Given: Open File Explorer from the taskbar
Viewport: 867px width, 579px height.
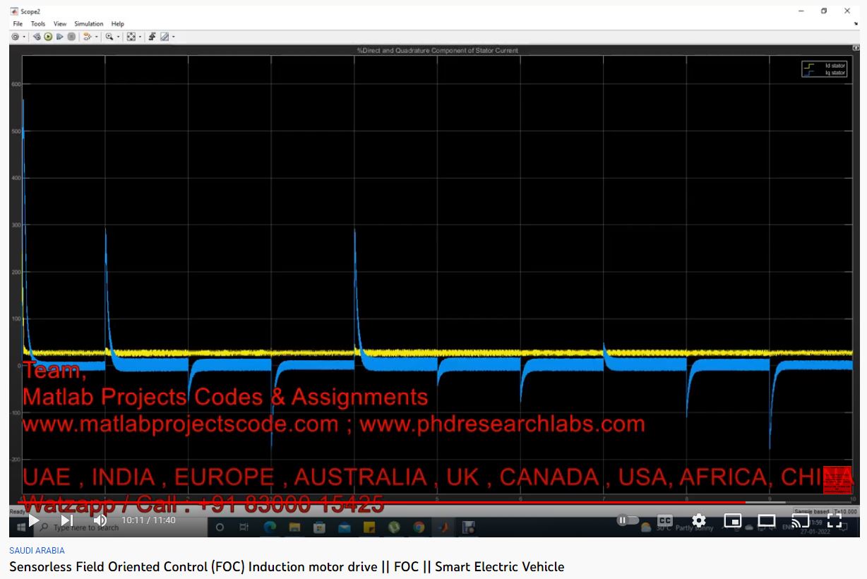Looking at the screenshot, I should (294, 527).
